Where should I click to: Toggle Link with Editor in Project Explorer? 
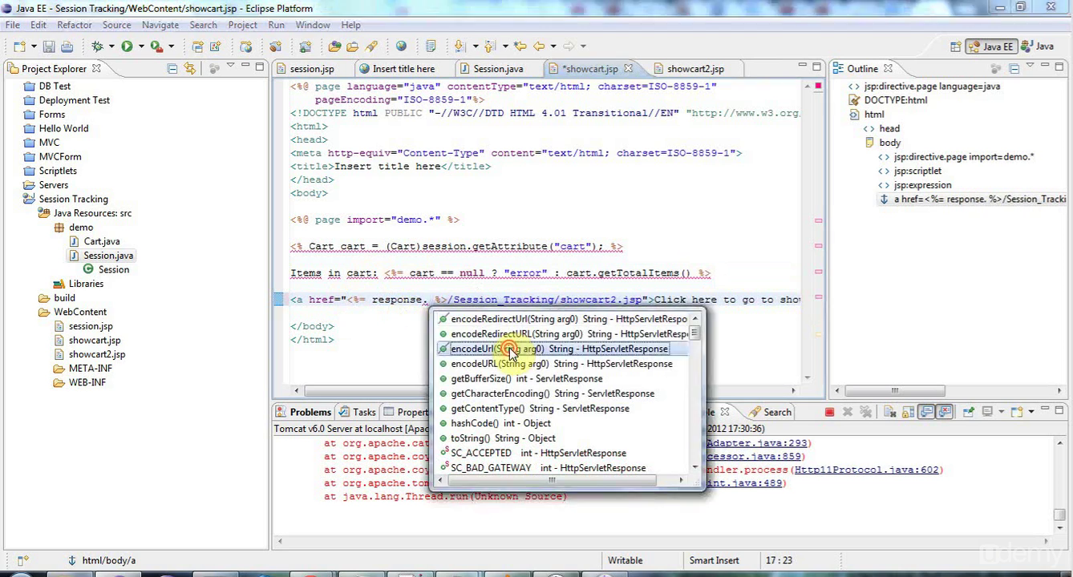pos(190,68)
